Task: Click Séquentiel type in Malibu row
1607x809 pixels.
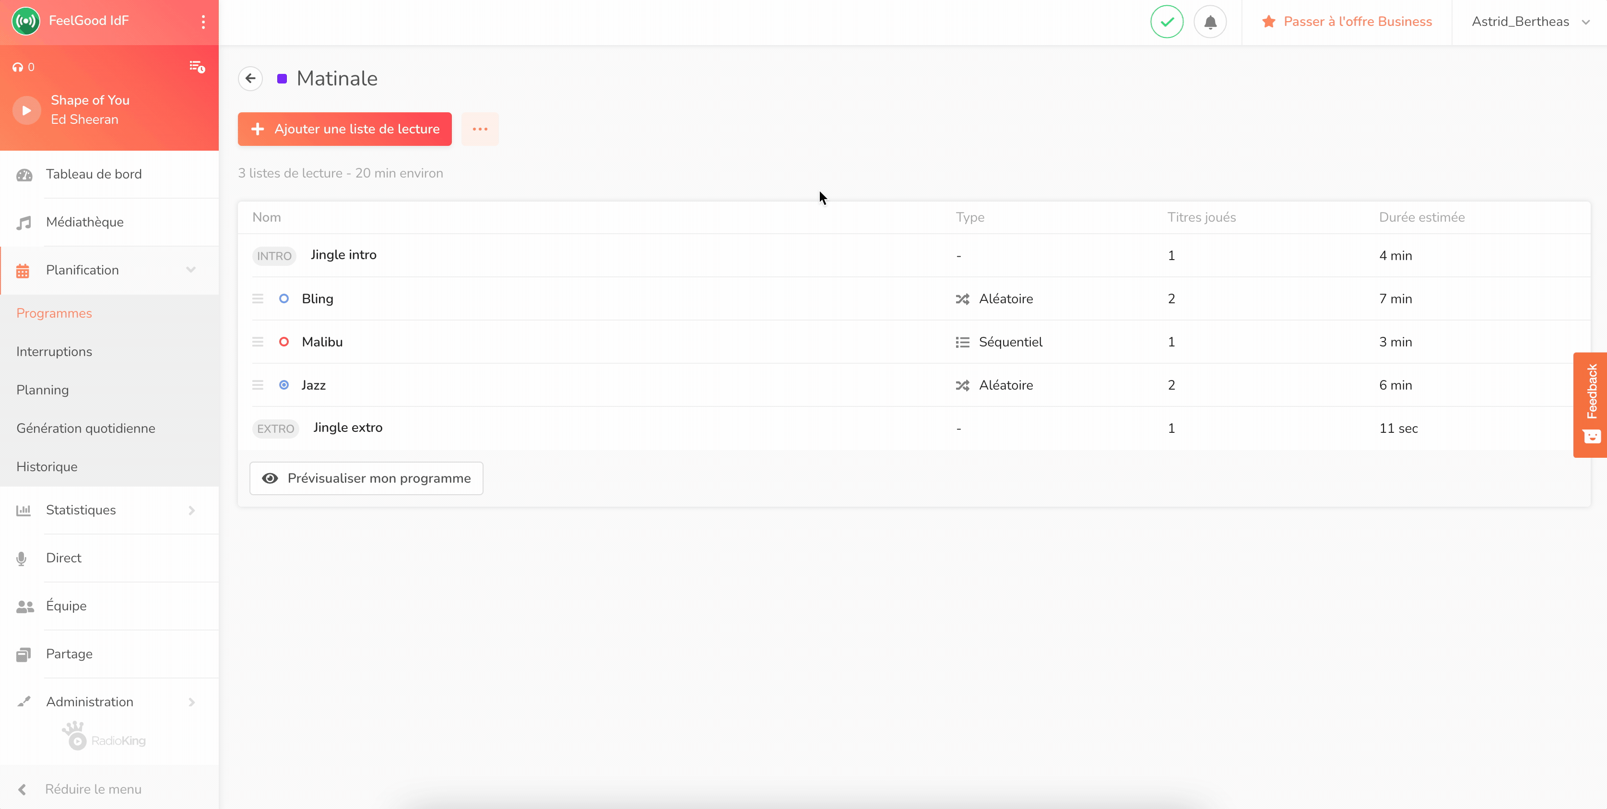Action: pyautogui.click(x=1010, y=342)
